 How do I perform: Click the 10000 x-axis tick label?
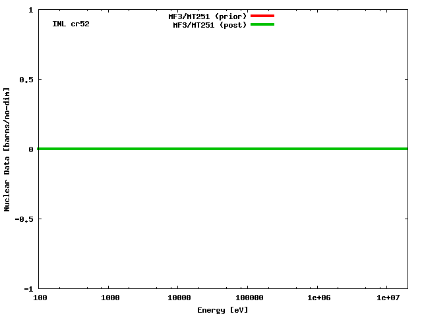[x=178, y=298]
